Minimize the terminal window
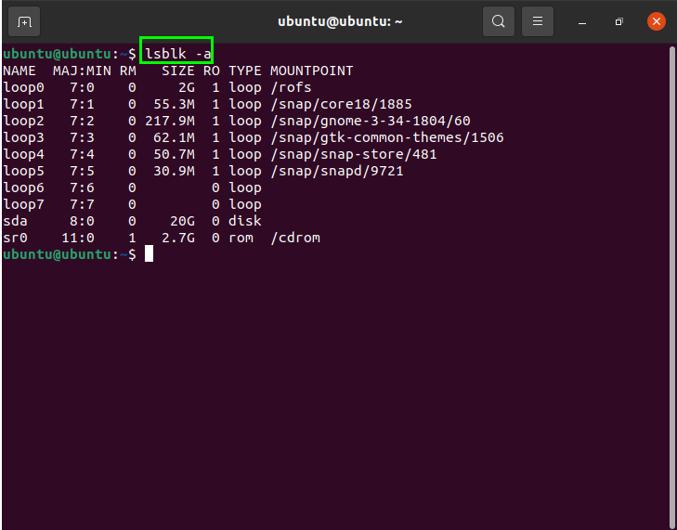Screen dimensions: 677x530 tap(583, 20)
